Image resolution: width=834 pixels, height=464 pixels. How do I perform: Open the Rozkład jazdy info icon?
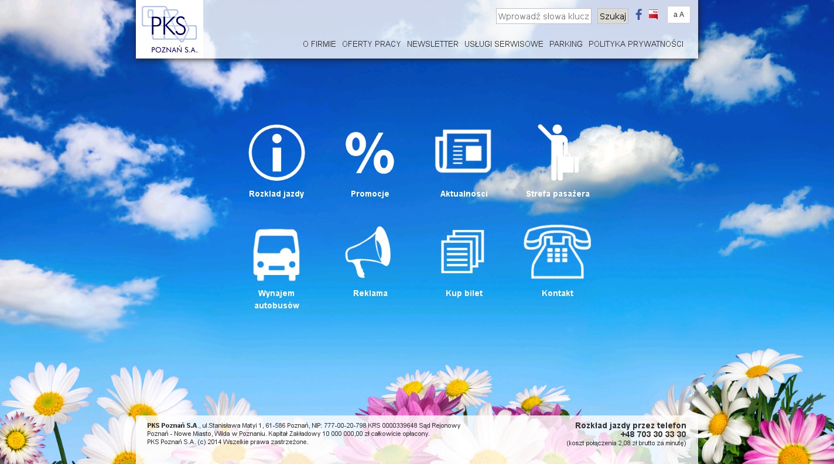(276, 153)
